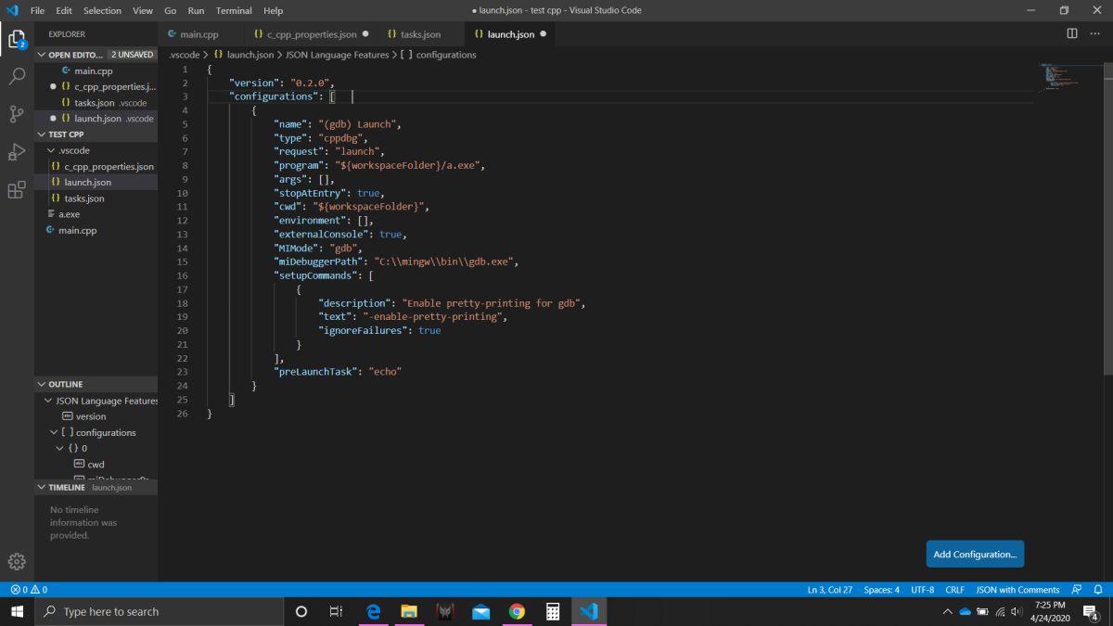Select the cwd item in Outline
This screenshot has width=1113, height=626.
point(96,464)
